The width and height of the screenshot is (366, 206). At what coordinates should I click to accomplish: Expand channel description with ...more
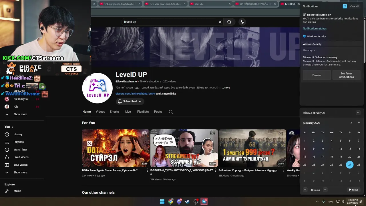pos(226,88)
